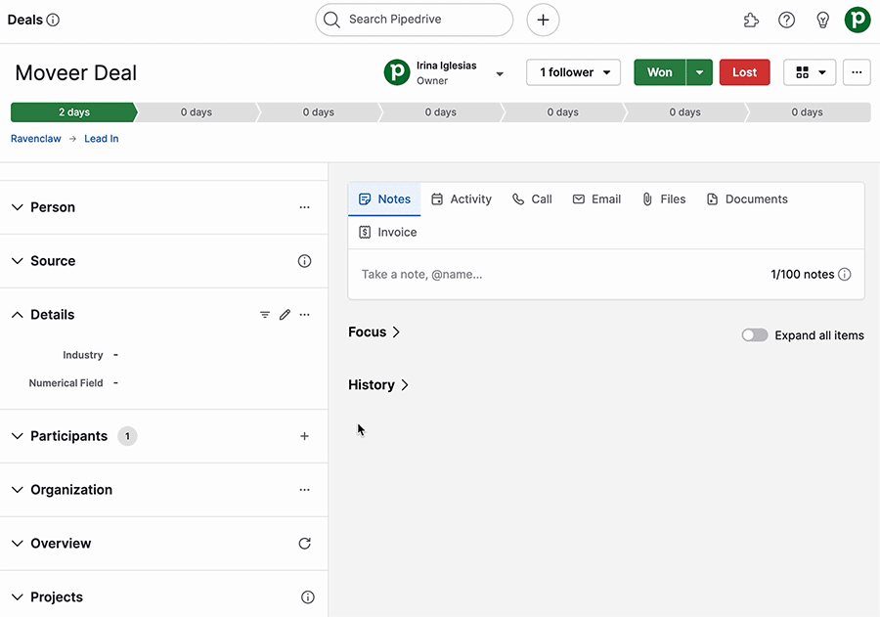Viewport: 880px width, 617px height.
Task: Click the Numerical Field value
Action: click(x=115, y=383)
